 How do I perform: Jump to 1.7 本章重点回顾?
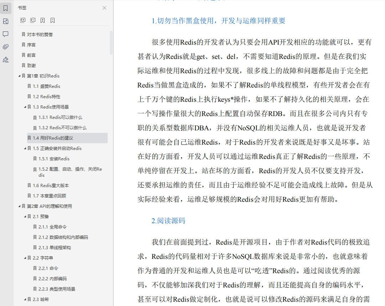tap(49, 196)
